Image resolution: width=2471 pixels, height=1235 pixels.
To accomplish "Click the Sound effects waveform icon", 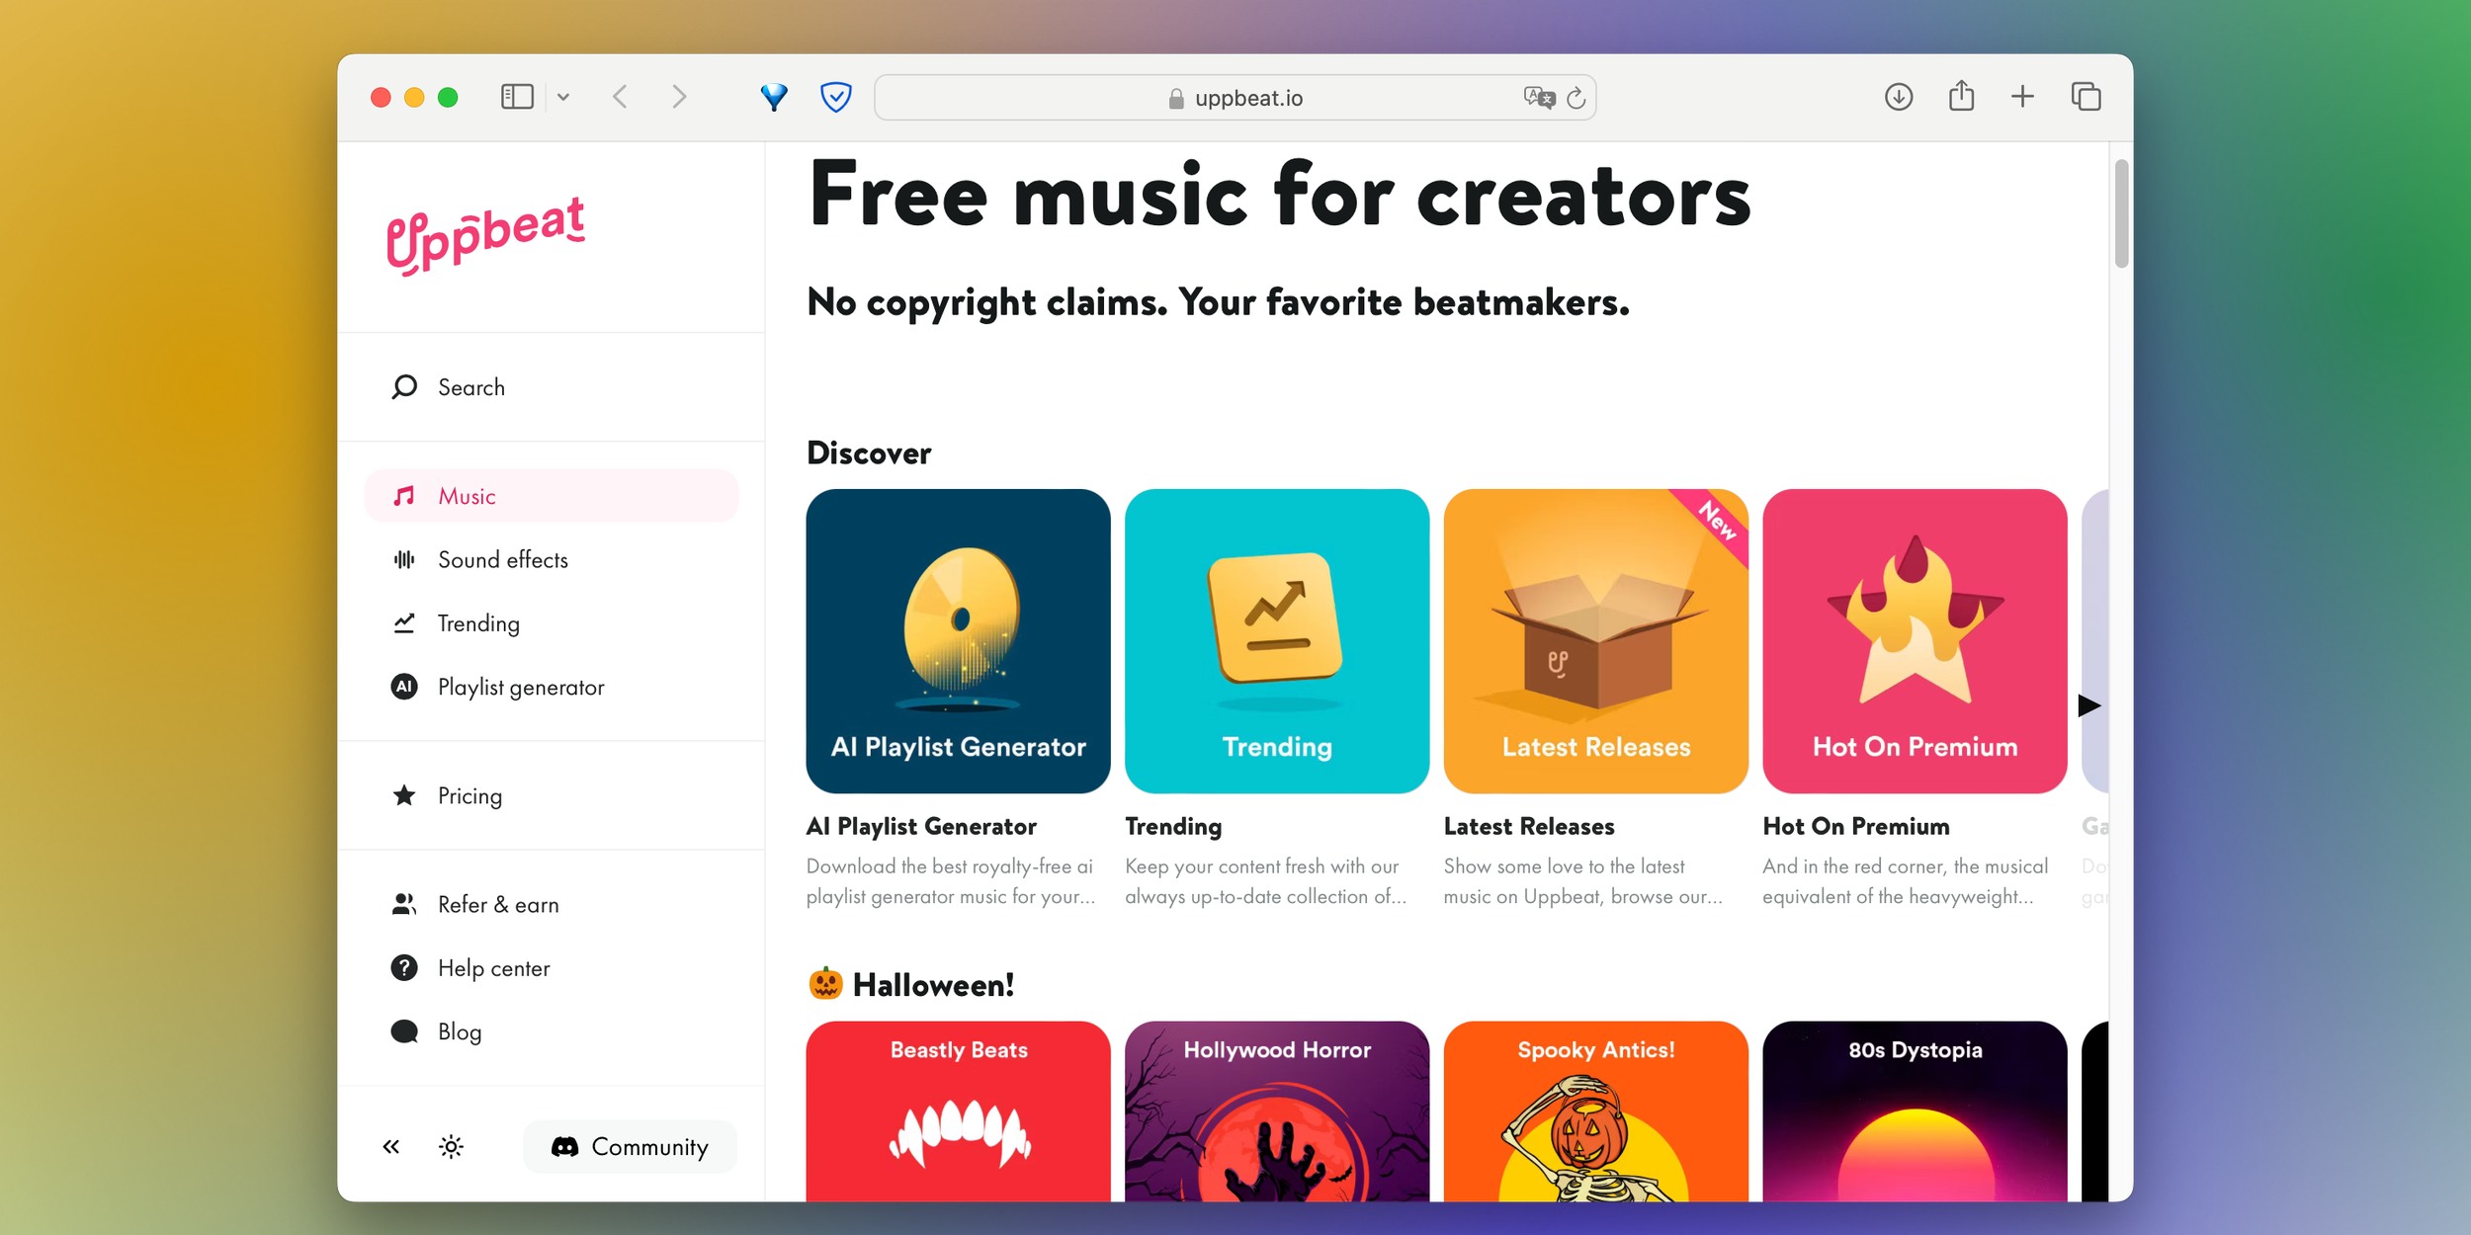I will point(403,559).
